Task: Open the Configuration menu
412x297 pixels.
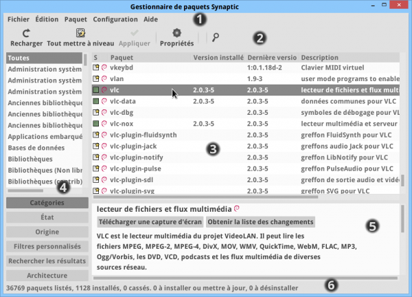Action: coord(115,19)
